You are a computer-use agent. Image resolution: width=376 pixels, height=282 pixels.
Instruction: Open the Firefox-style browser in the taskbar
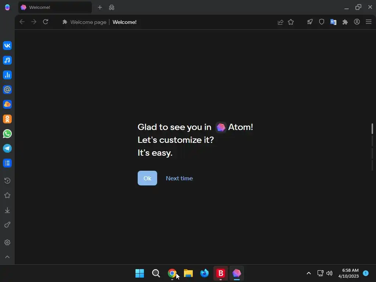click(204, 273)
